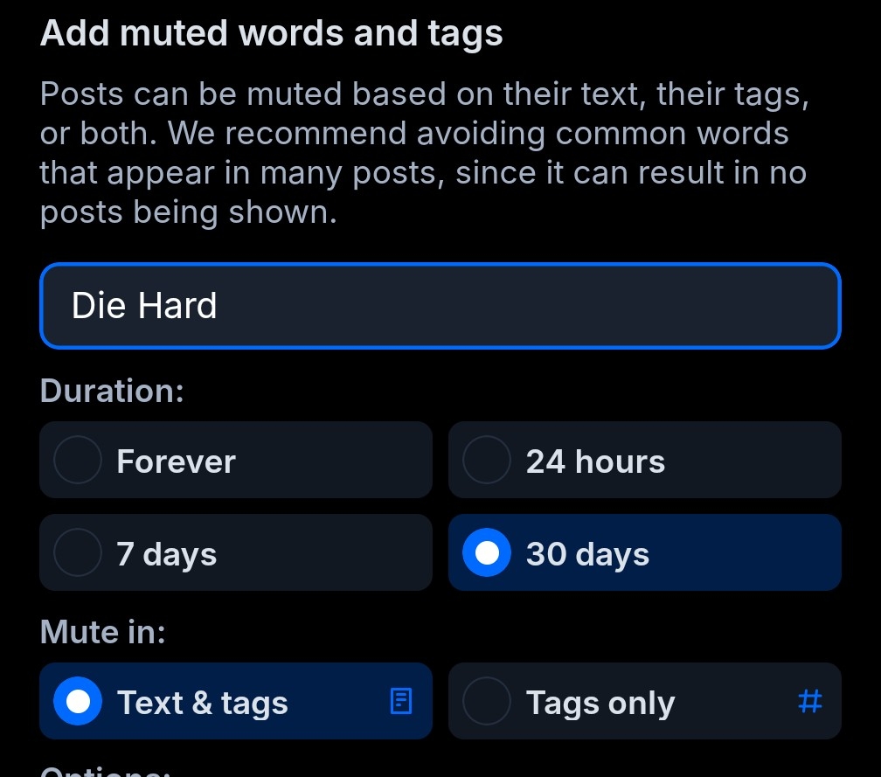Click the "Text & tags" option label
The height and width of the screenshot is (777, 881).
point(202,703)
